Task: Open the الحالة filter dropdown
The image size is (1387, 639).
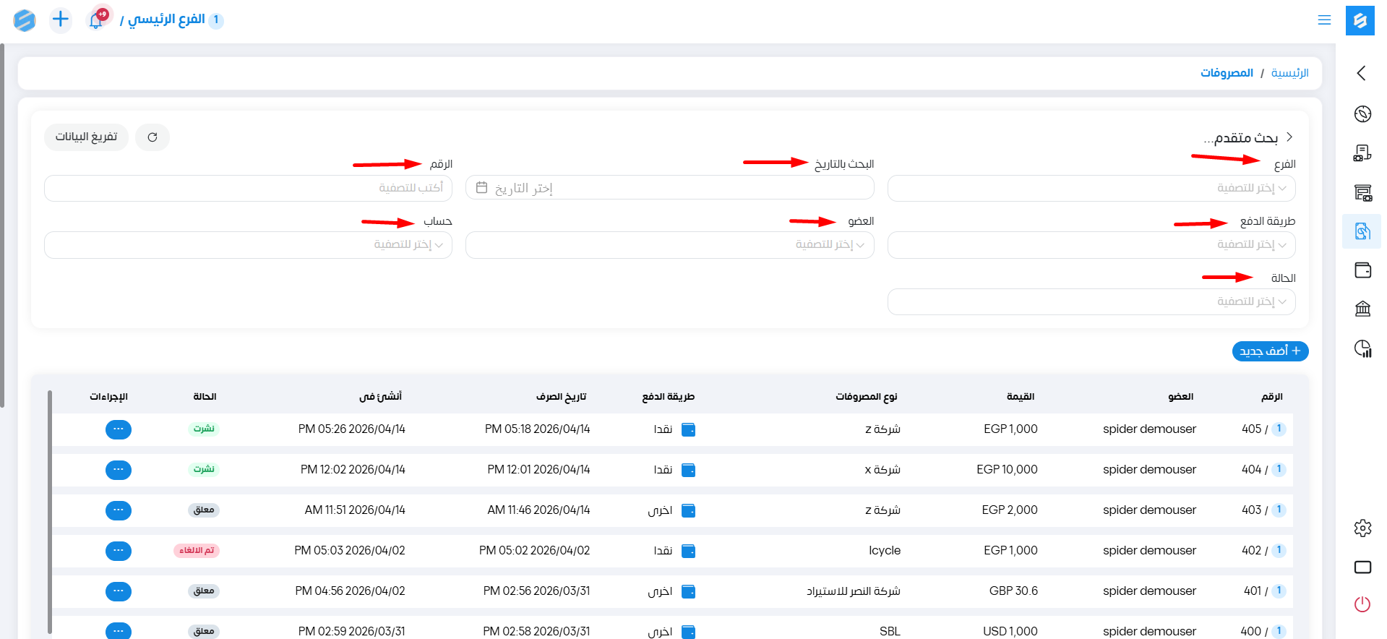Action: pos(1091,302)
